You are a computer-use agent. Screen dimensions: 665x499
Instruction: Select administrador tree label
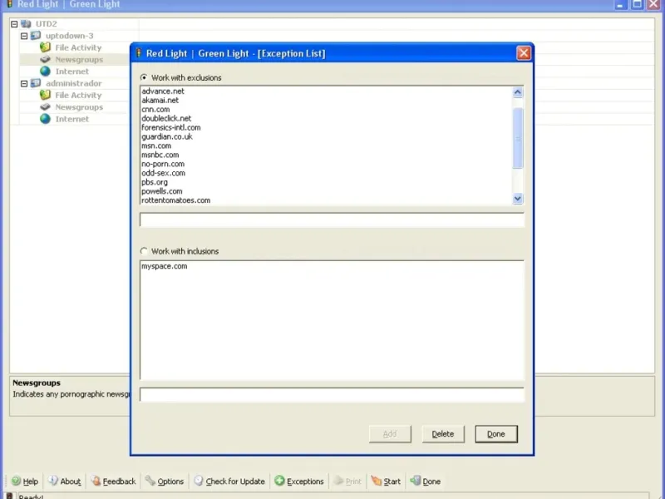pos(74,83)
